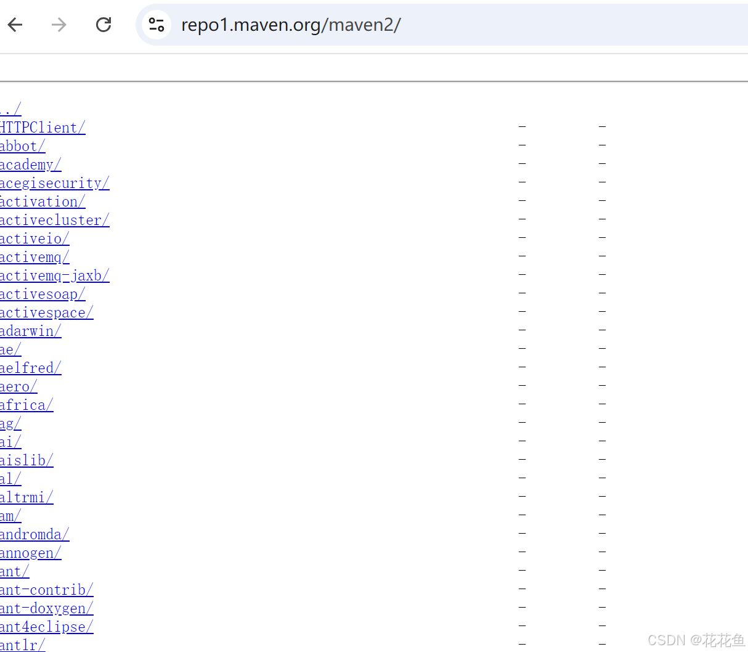Screen dimensions: 748x652
Task: View site information icon in address bar
Action: pyautogui.click(x=157, y=25)
